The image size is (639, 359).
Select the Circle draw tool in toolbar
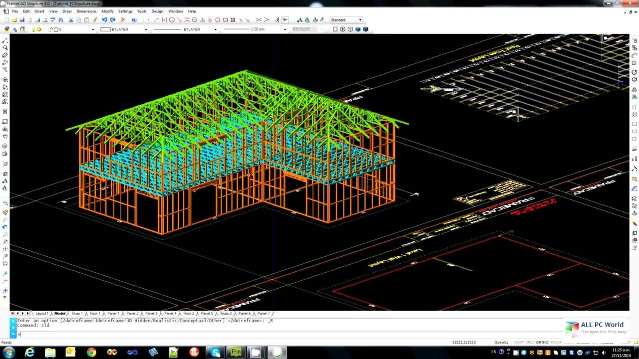[172, 20]
